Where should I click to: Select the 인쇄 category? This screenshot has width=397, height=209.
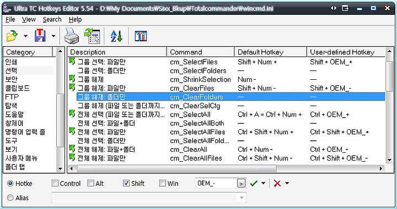(11, 62)
